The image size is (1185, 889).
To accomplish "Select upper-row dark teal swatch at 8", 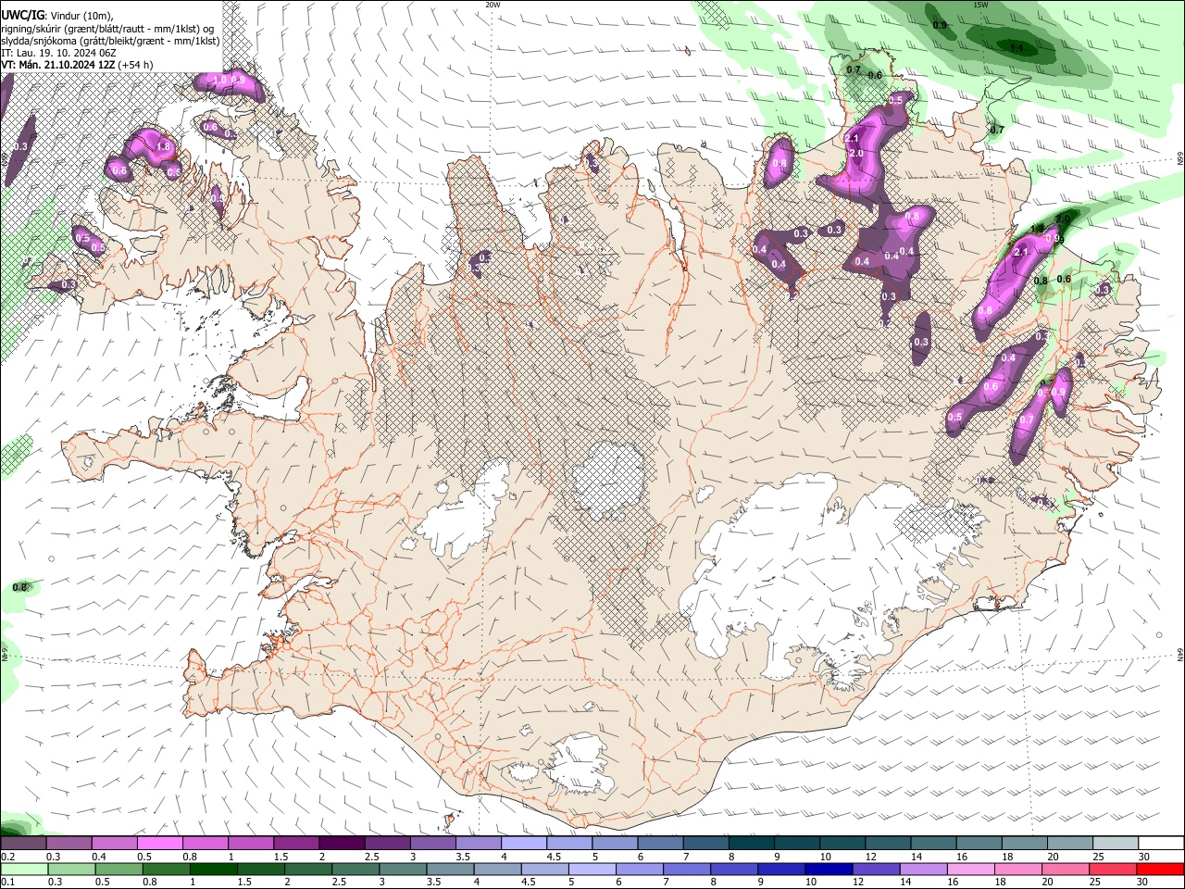I will point(749,844).
